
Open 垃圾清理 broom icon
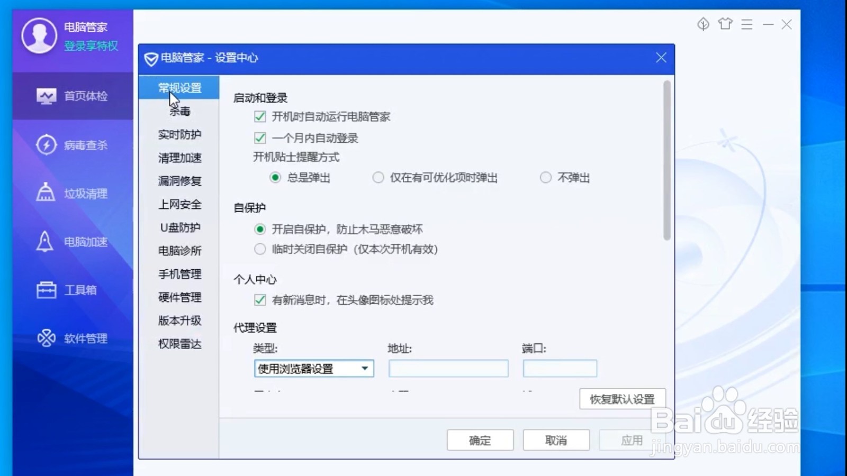pos(46,193)
